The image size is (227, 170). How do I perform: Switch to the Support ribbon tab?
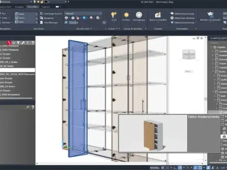45,7
